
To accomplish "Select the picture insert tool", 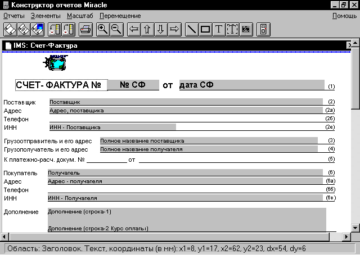I will coord(246,29).
